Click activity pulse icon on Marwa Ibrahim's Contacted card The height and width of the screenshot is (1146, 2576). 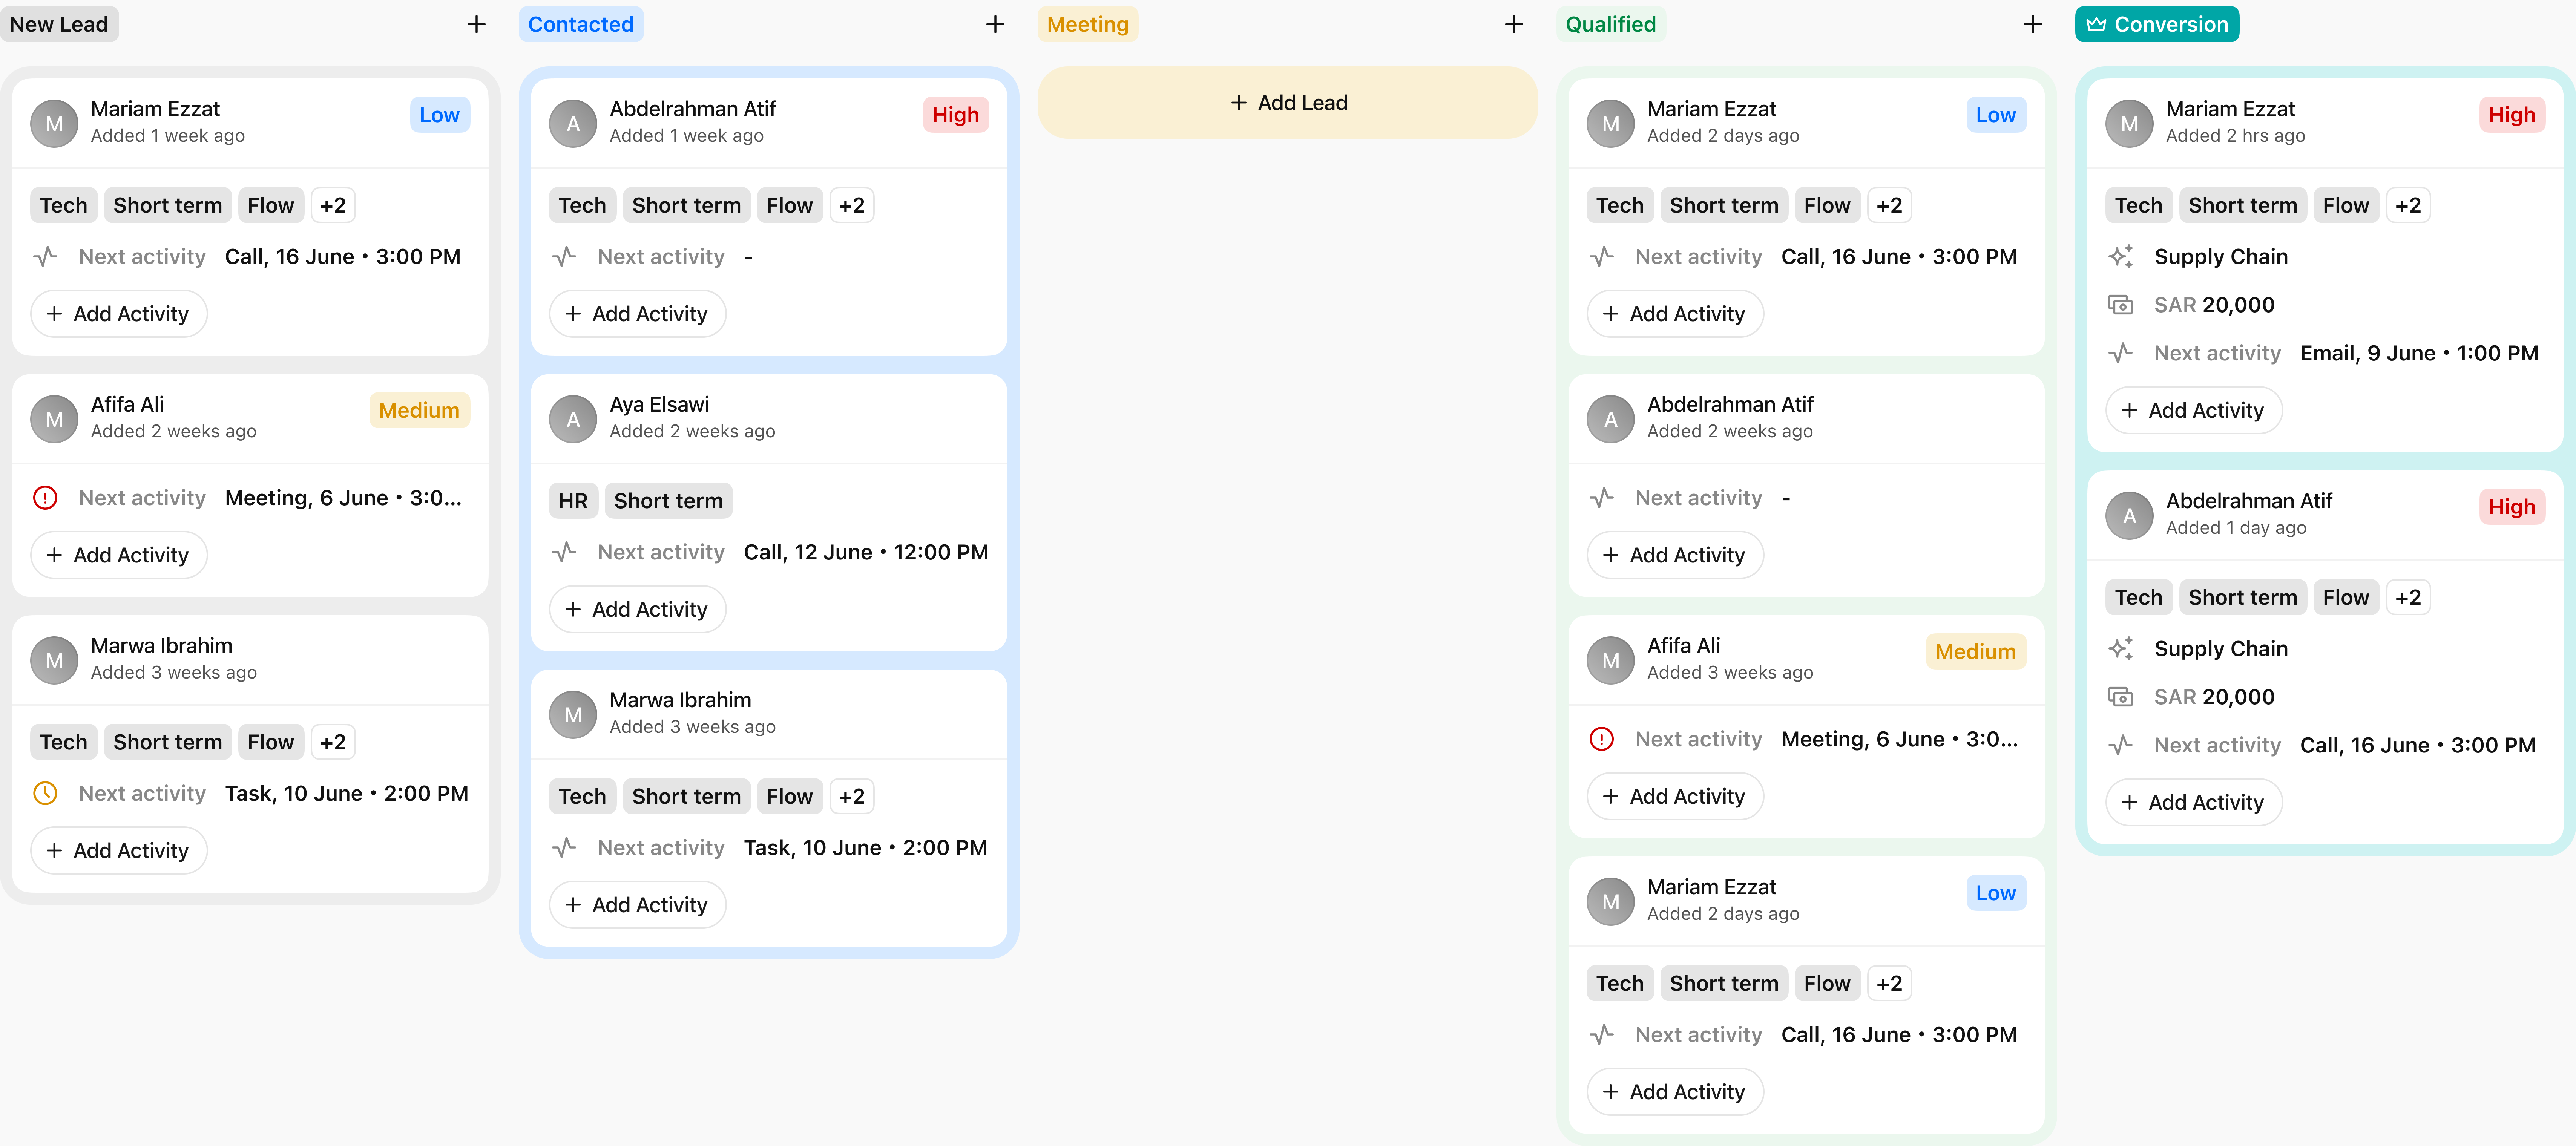[564, 848]
